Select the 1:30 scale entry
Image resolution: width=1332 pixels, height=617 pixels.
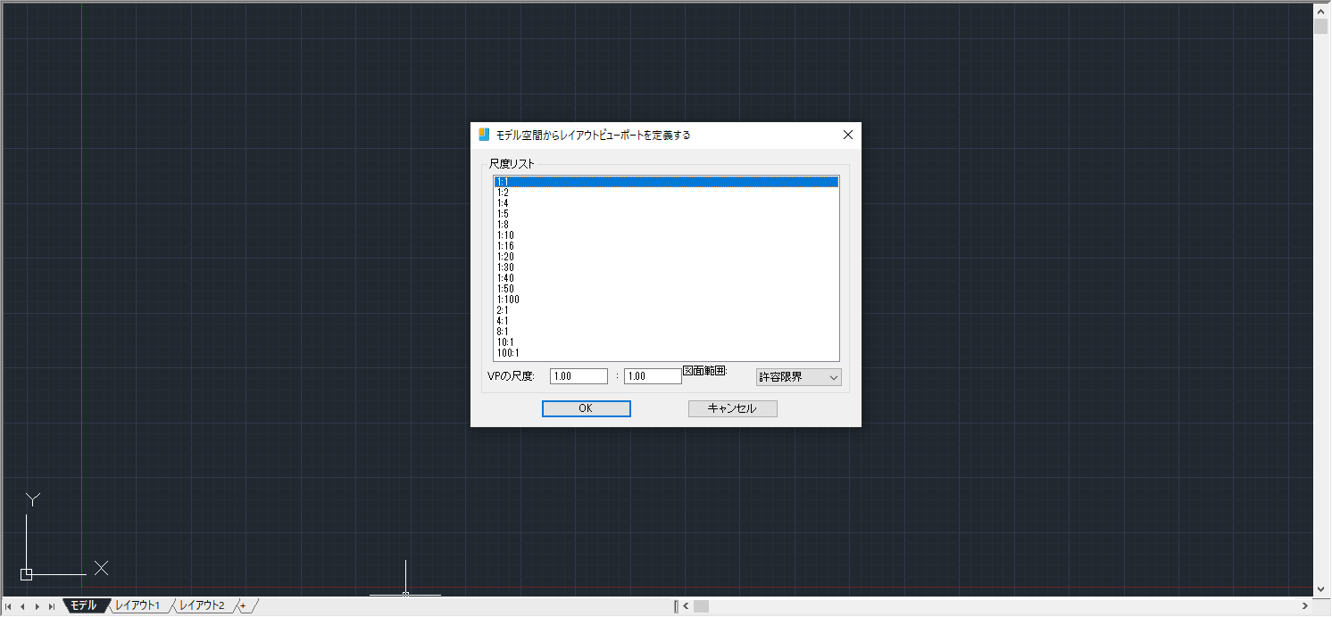point(666,267)
